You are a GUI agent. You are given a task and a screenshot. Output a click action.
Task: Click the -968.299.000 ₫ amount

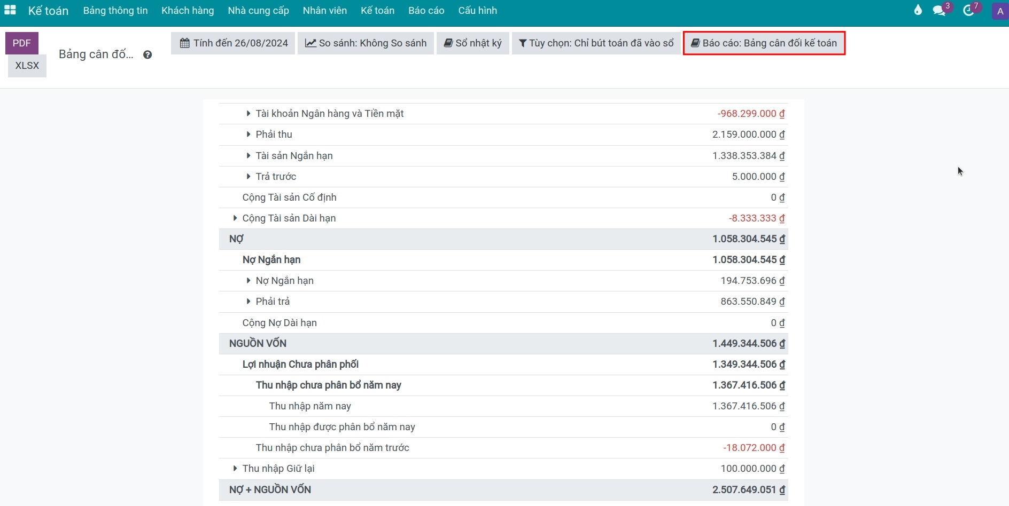point(751,114)
